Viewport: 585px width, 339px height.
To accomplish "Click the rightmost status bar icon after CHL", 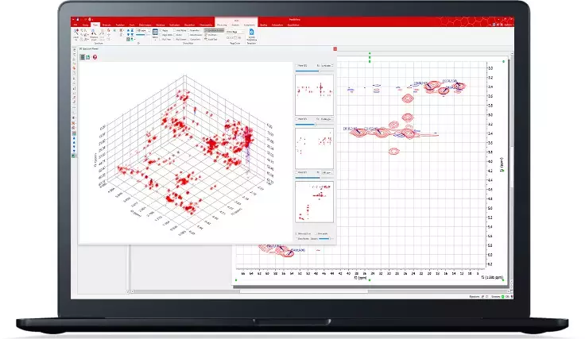I will pos(512,297).
